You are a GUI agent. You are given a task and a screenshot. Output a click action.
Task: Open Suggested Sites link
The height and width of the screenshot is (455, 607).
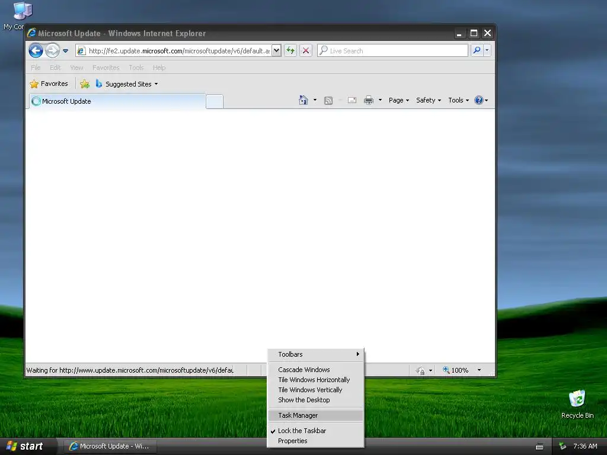pyautogui.click(x=127, y=84)
